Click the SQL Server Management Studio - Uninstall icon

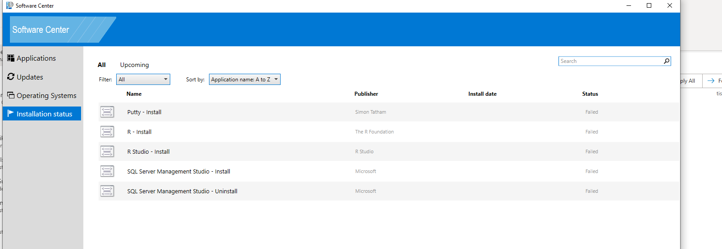(107, 191)
